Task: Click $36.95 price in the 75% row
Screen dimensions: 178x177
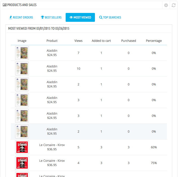Action: coord(52,165)
